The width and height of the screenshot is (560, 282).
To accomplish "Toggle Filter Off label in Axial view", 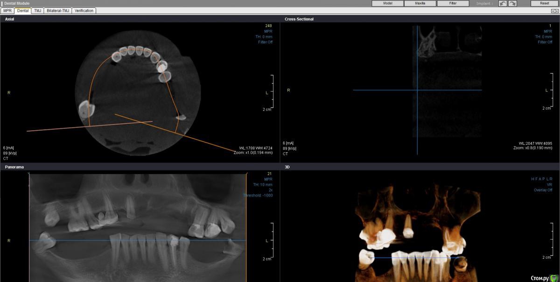I will tap(265, 42).
